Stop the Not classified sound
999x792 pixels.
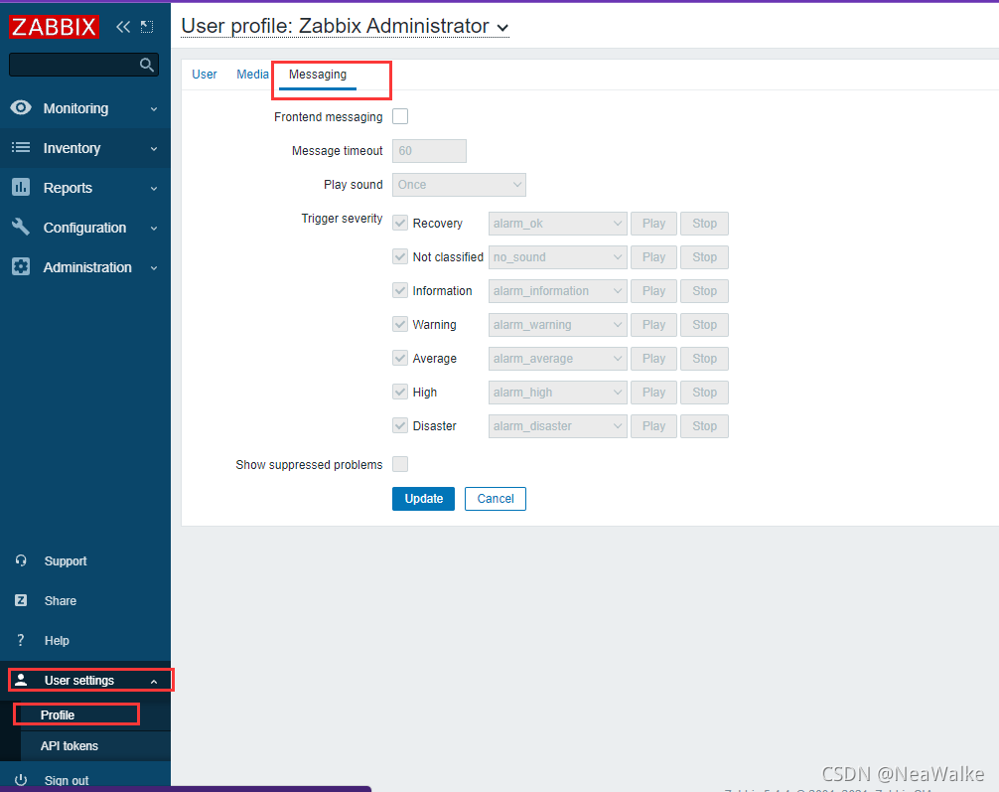tap(705, 257)
